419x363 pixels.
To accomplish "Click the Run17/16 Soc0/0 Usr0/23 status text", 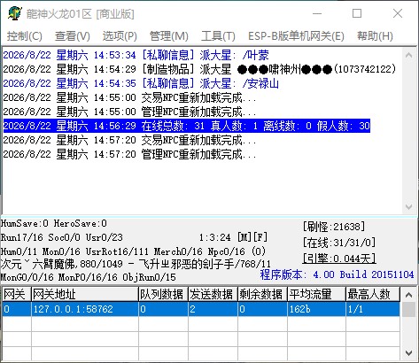I will coord(62,237).
